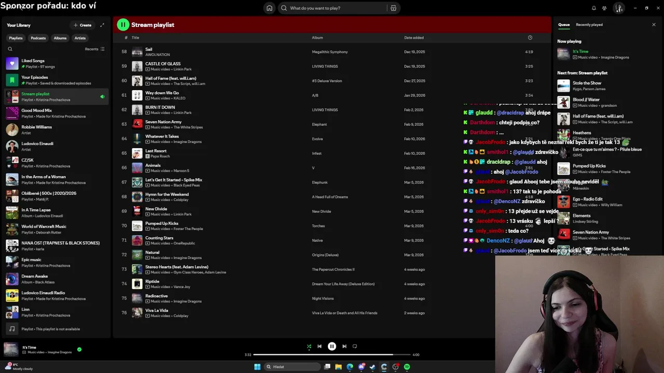Screen dimensions: 664x373
Task: Filter library by Podcasts
Action: click(38, 38)
